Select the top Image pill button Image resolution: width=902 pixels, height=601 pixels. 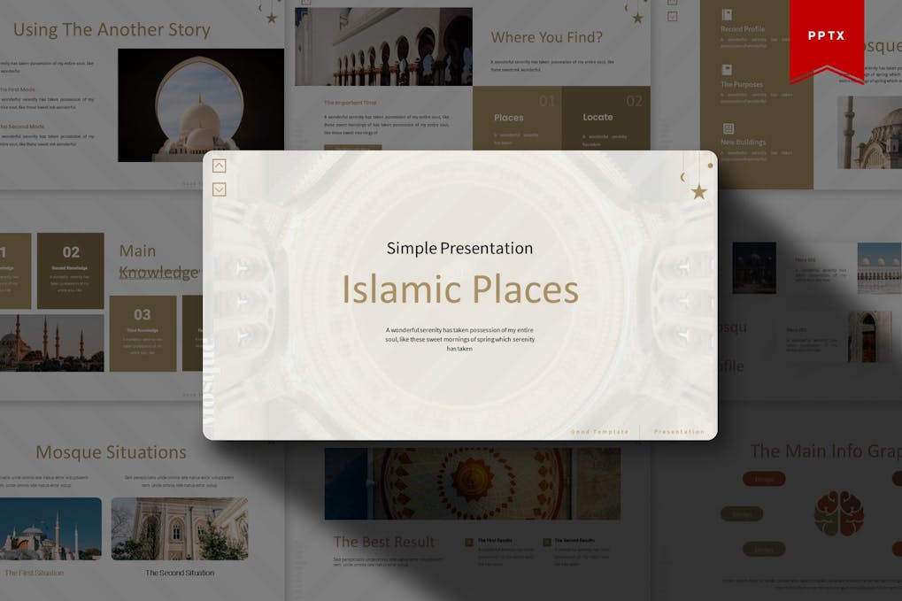point(763,479)
